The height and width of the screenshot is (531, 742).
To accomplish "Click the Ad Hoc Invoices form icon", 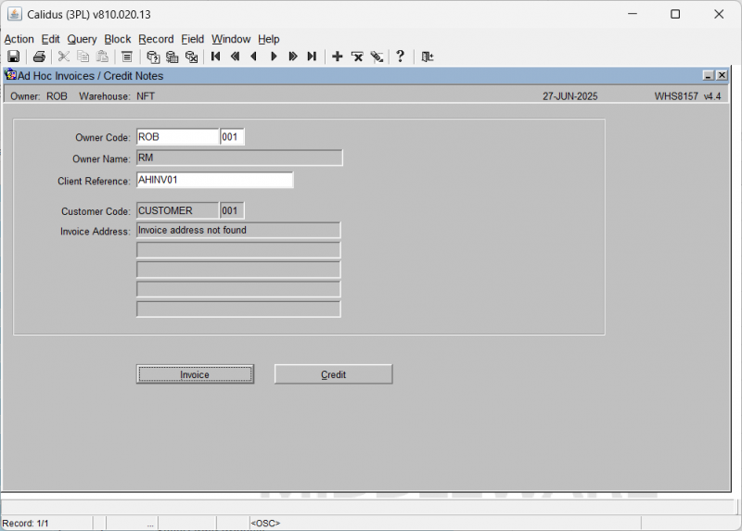I will 10,75.
